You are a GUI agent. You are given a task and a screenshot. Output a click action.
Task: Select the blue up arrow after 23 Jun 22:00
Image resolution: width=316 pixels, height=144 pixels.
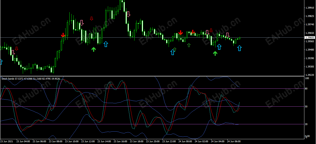pyautogui.click(x=173, y=52)
